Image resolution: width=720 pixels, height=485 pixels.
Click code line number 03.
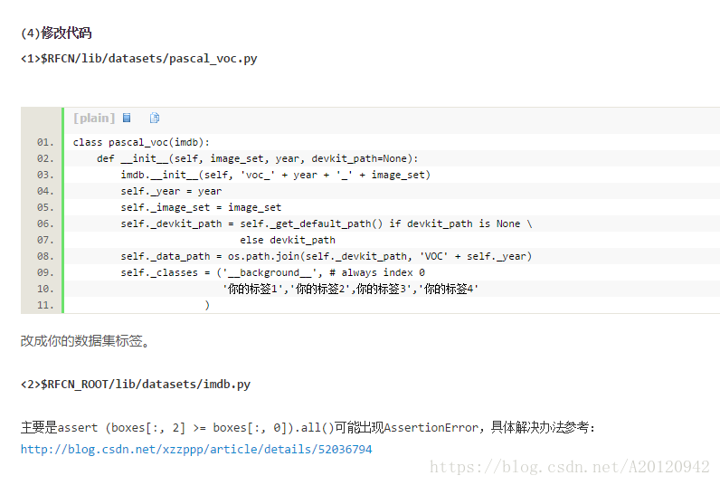click(x=45, y=175)
